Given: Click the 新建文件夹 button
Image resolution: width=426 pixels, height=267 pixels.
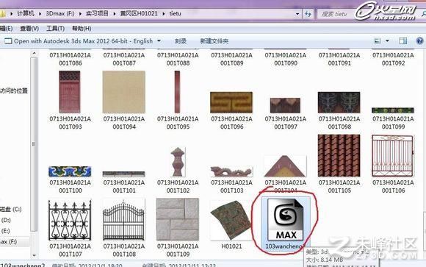Looking at the screenshot, I should [x=214, y=41].
